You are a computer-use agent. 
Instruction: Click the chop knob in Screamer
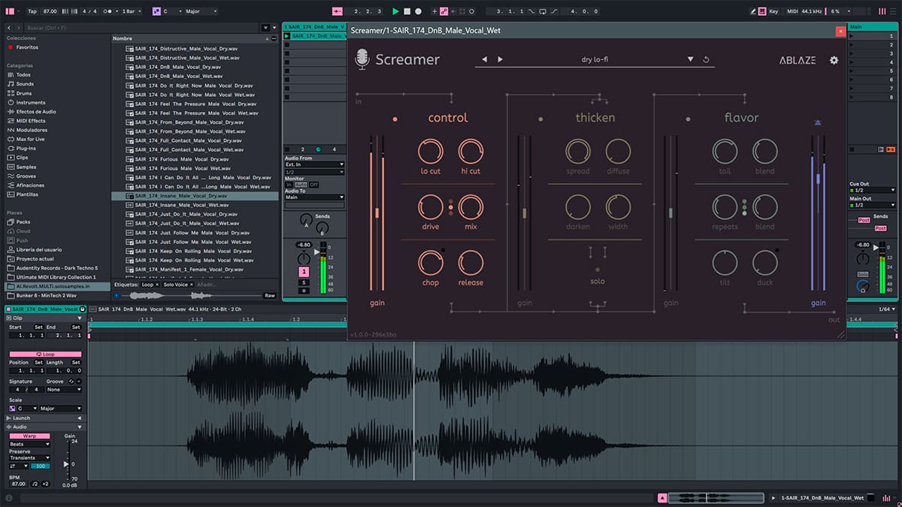coord(431,263)
